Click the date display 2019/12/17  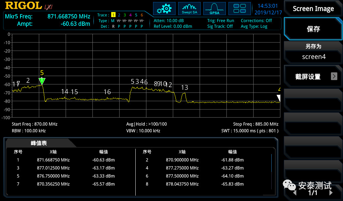click(x=268, y=12)
